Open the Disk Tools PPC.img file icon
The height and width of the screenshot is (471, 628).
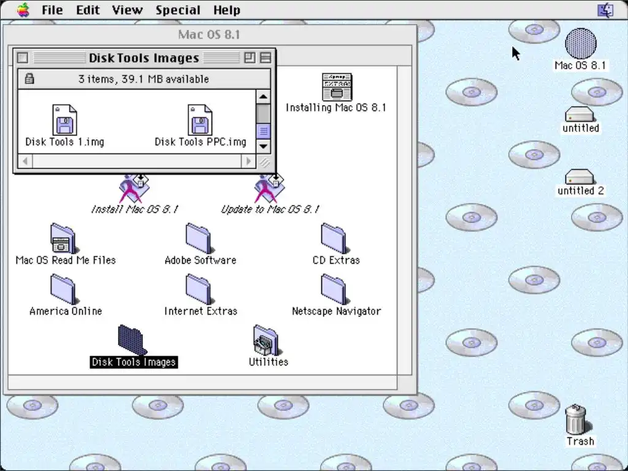200,120
